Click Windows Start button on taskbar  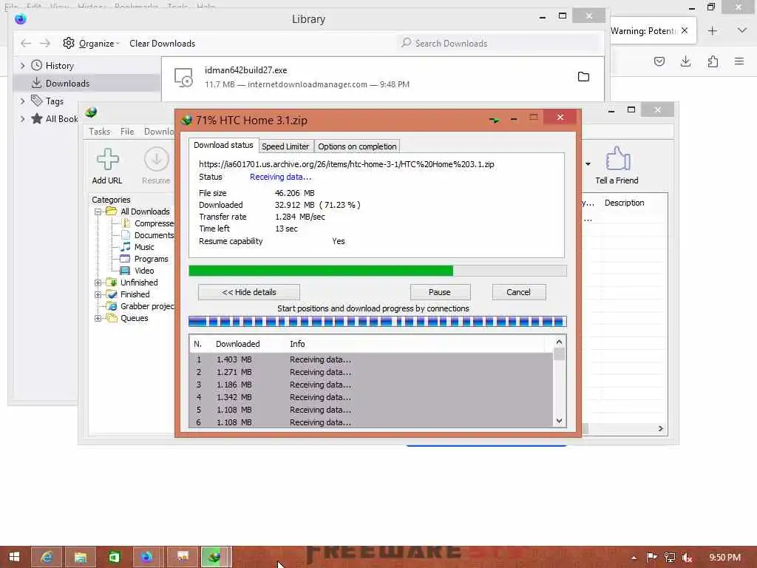(x=15, y=557)
